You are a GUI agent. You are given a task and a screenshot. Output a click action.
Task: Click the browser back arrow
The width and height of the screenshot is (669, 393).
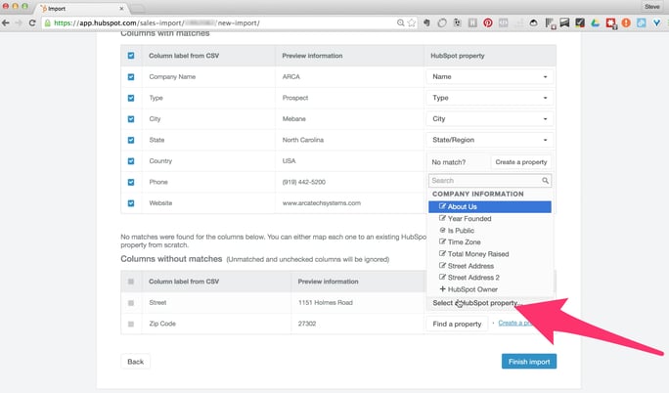[6, 23]
